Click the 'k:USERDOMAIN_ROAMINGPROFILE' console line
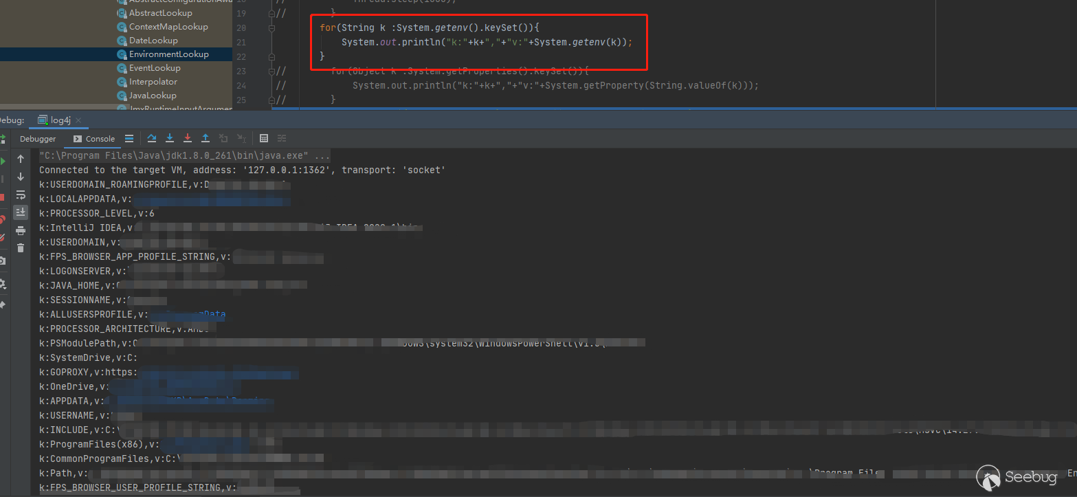Image resolution: width=1077 pixels, height=497 pixels. pos(165,184)
